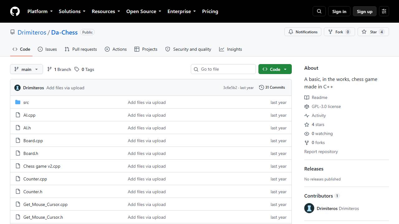Click the watching eye icon
Viewport: 399px width, 224px height.
point(307,133)
